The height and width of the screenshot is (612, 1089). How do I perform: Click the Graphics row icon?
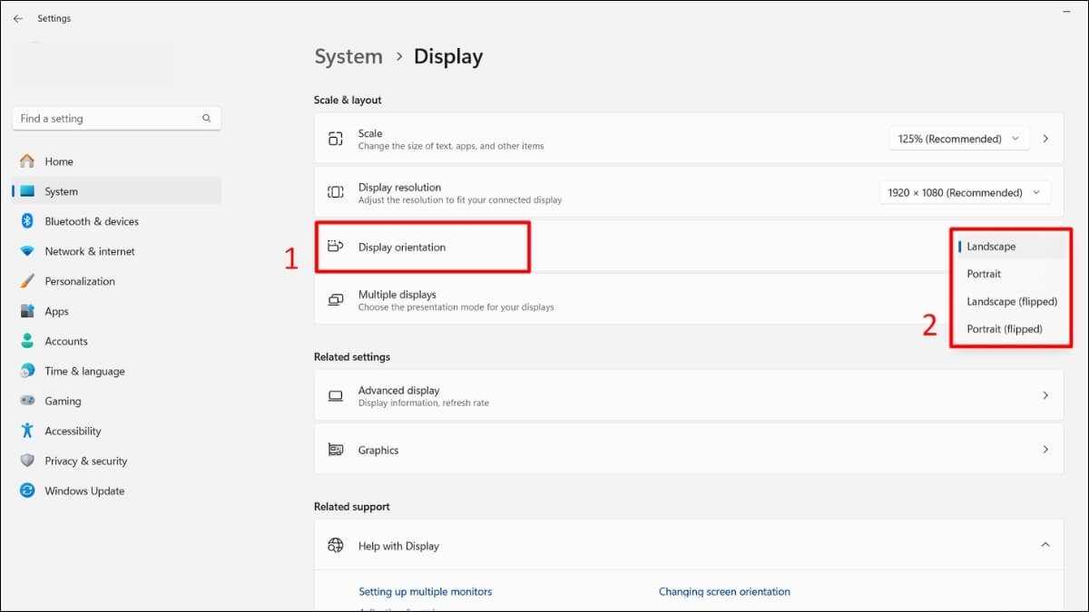pyautogui.click(x=336, y=450)
